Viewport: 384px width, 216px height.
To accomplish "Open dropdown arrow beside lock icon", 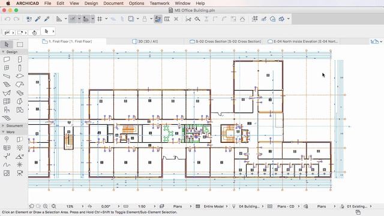I will pos(151,19).
